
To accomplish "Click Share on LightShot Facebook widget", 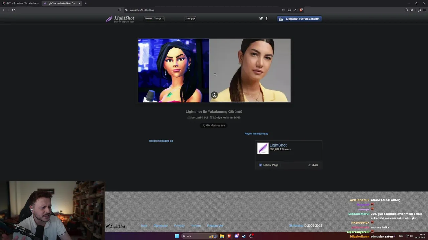I will [x=313, y=165].
